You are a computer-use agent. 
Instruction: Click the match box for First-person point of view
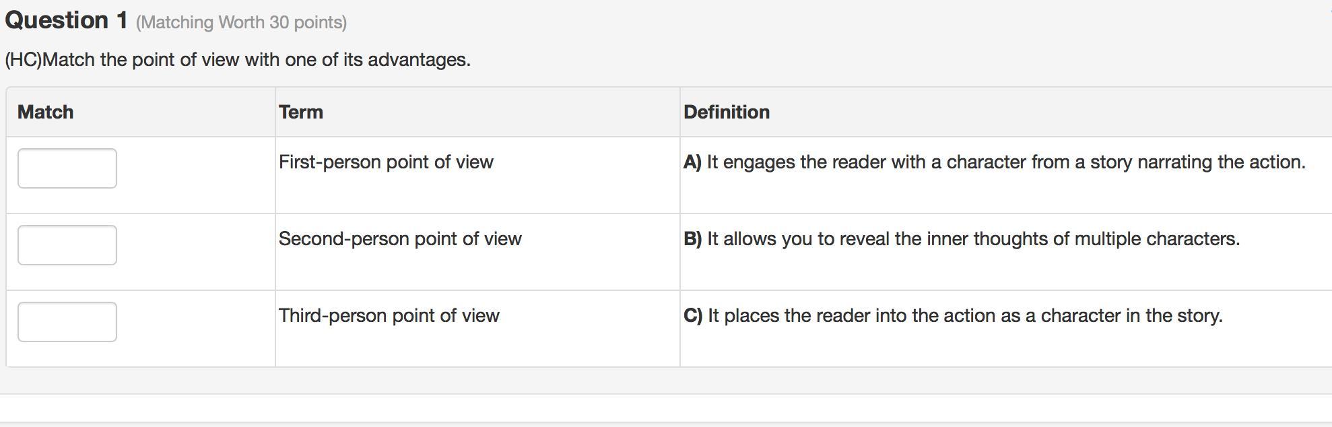(x=67, y=168)
